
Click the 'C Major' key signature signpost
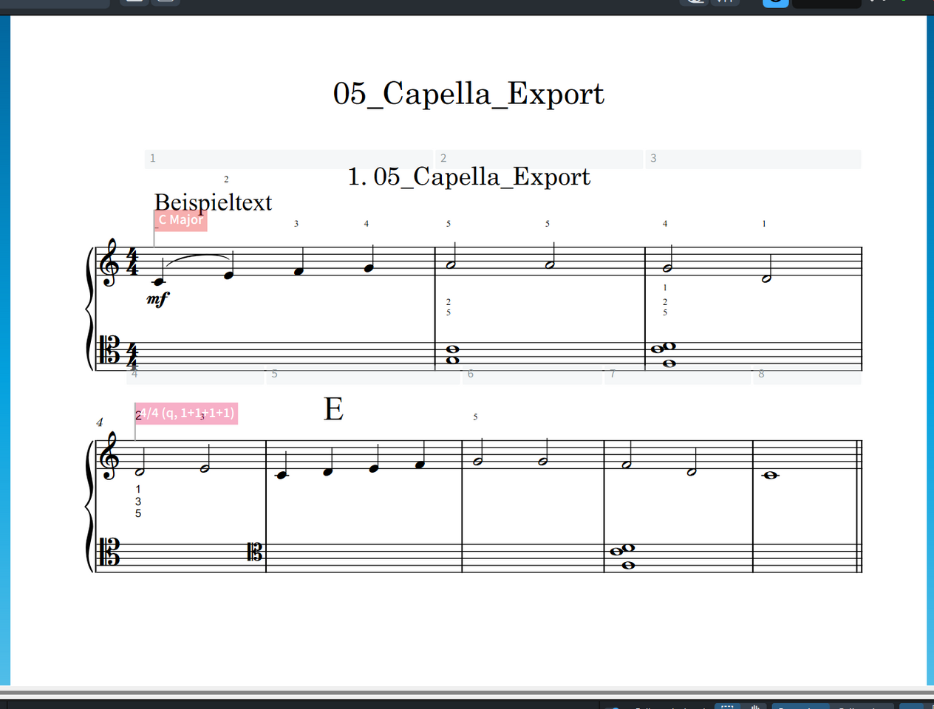point(180,220)
